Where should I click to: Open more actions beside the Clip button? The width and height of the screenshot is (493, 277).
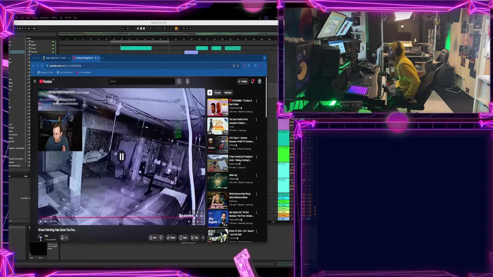(x=203, y=237)
